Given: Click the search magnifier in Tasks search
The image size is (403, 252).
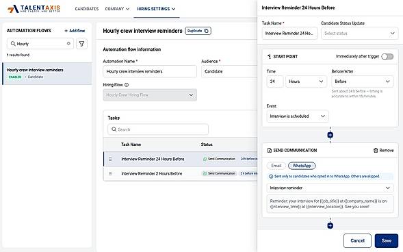Looking at the screenshot, I should point(114,129).
